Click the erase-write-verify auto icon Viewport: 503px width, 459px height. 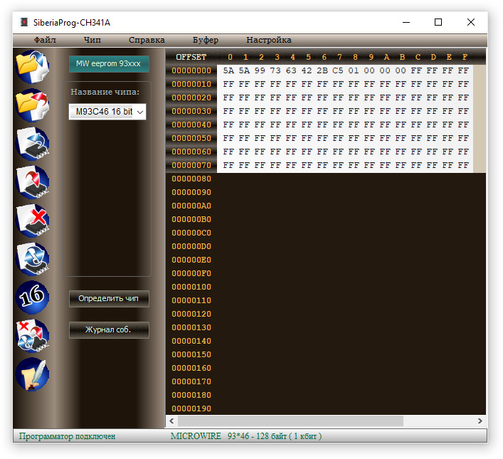(x=32, y=335)
